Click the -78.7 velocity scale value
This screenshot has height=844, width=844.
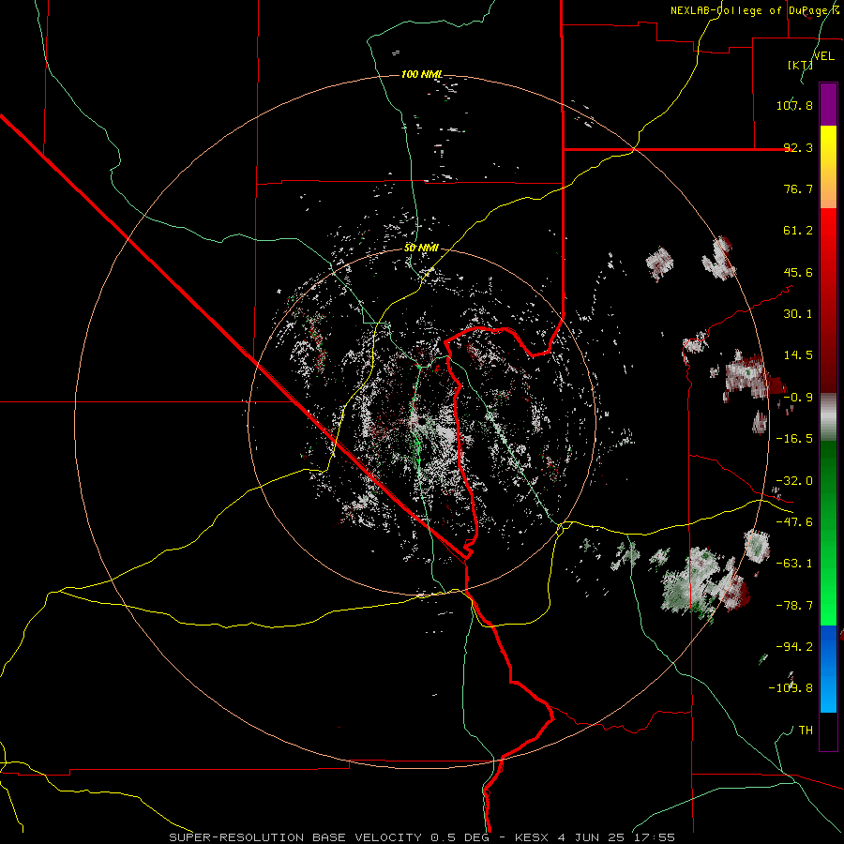click(794, 606)
